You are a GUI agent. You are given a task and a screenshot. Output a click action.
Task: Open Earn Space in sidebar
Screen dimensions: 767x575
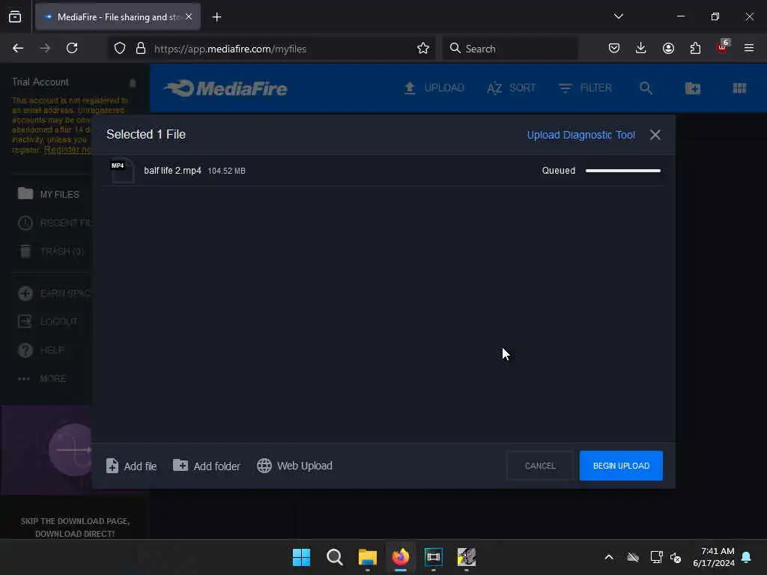pyautogui.click(x=54, y=293)
